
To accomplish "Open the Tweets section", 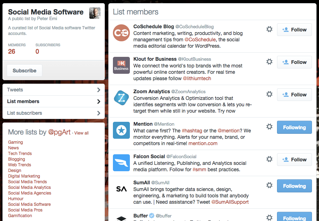I will click(x=54, y=90).
